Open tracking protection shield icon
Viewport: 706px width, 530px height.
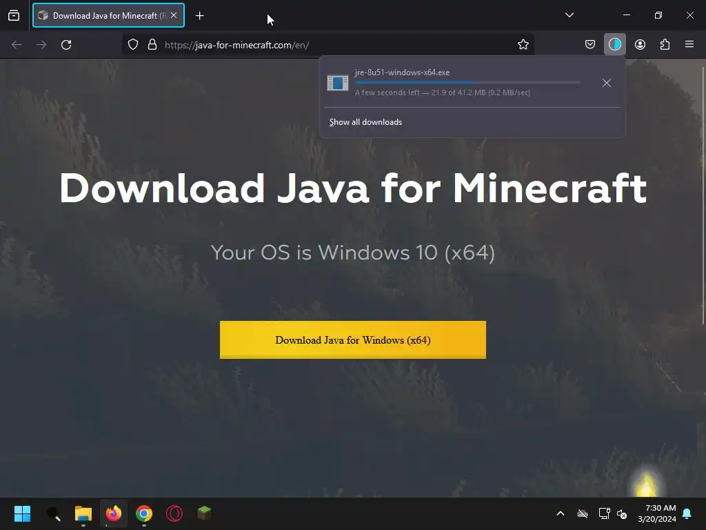(x=133, y=45)
